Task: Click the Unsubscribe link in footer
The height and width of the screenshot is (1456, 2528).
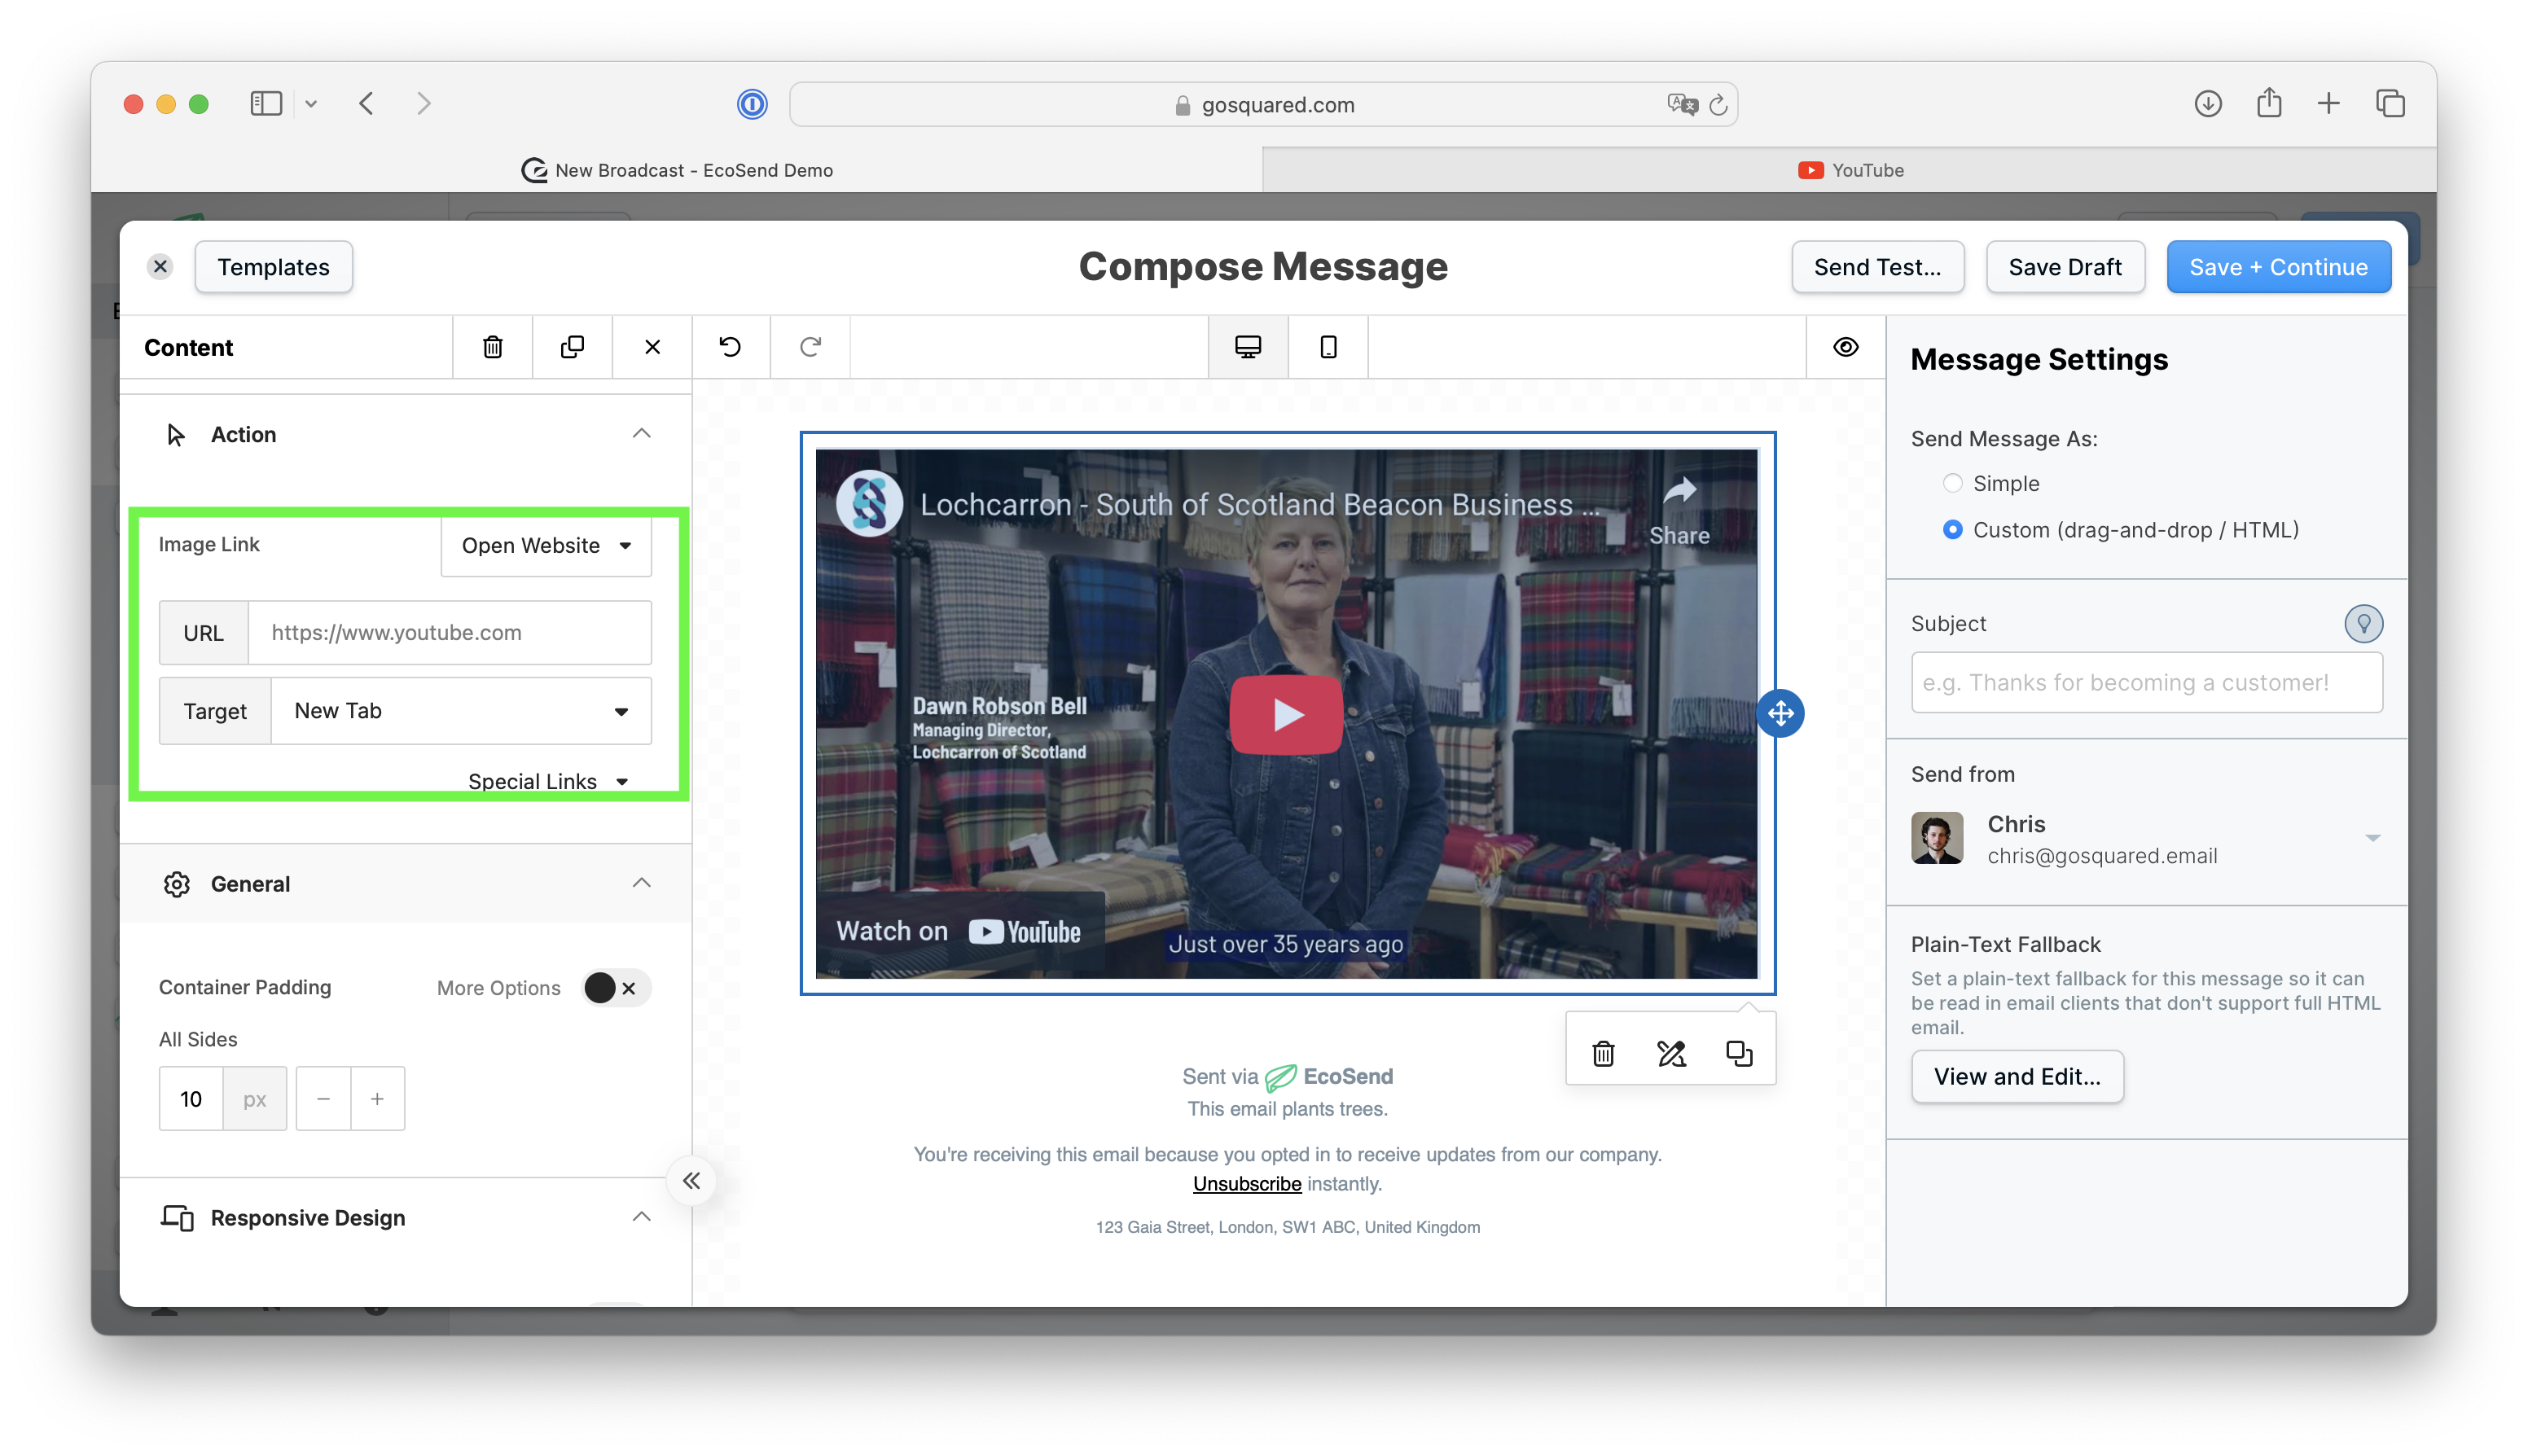Action: pyautogui.click(x=1246, y=1183)
